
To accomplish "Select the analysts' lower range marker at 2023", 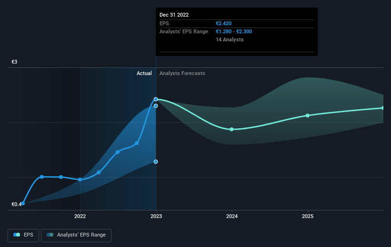I will (x=156, y=161).
